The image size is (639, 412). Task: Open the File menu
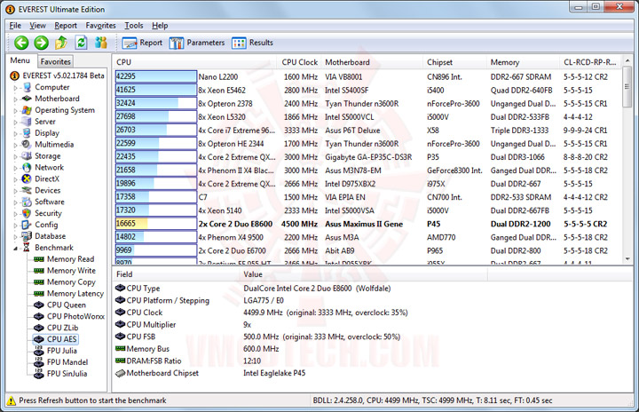click(15, 25)
